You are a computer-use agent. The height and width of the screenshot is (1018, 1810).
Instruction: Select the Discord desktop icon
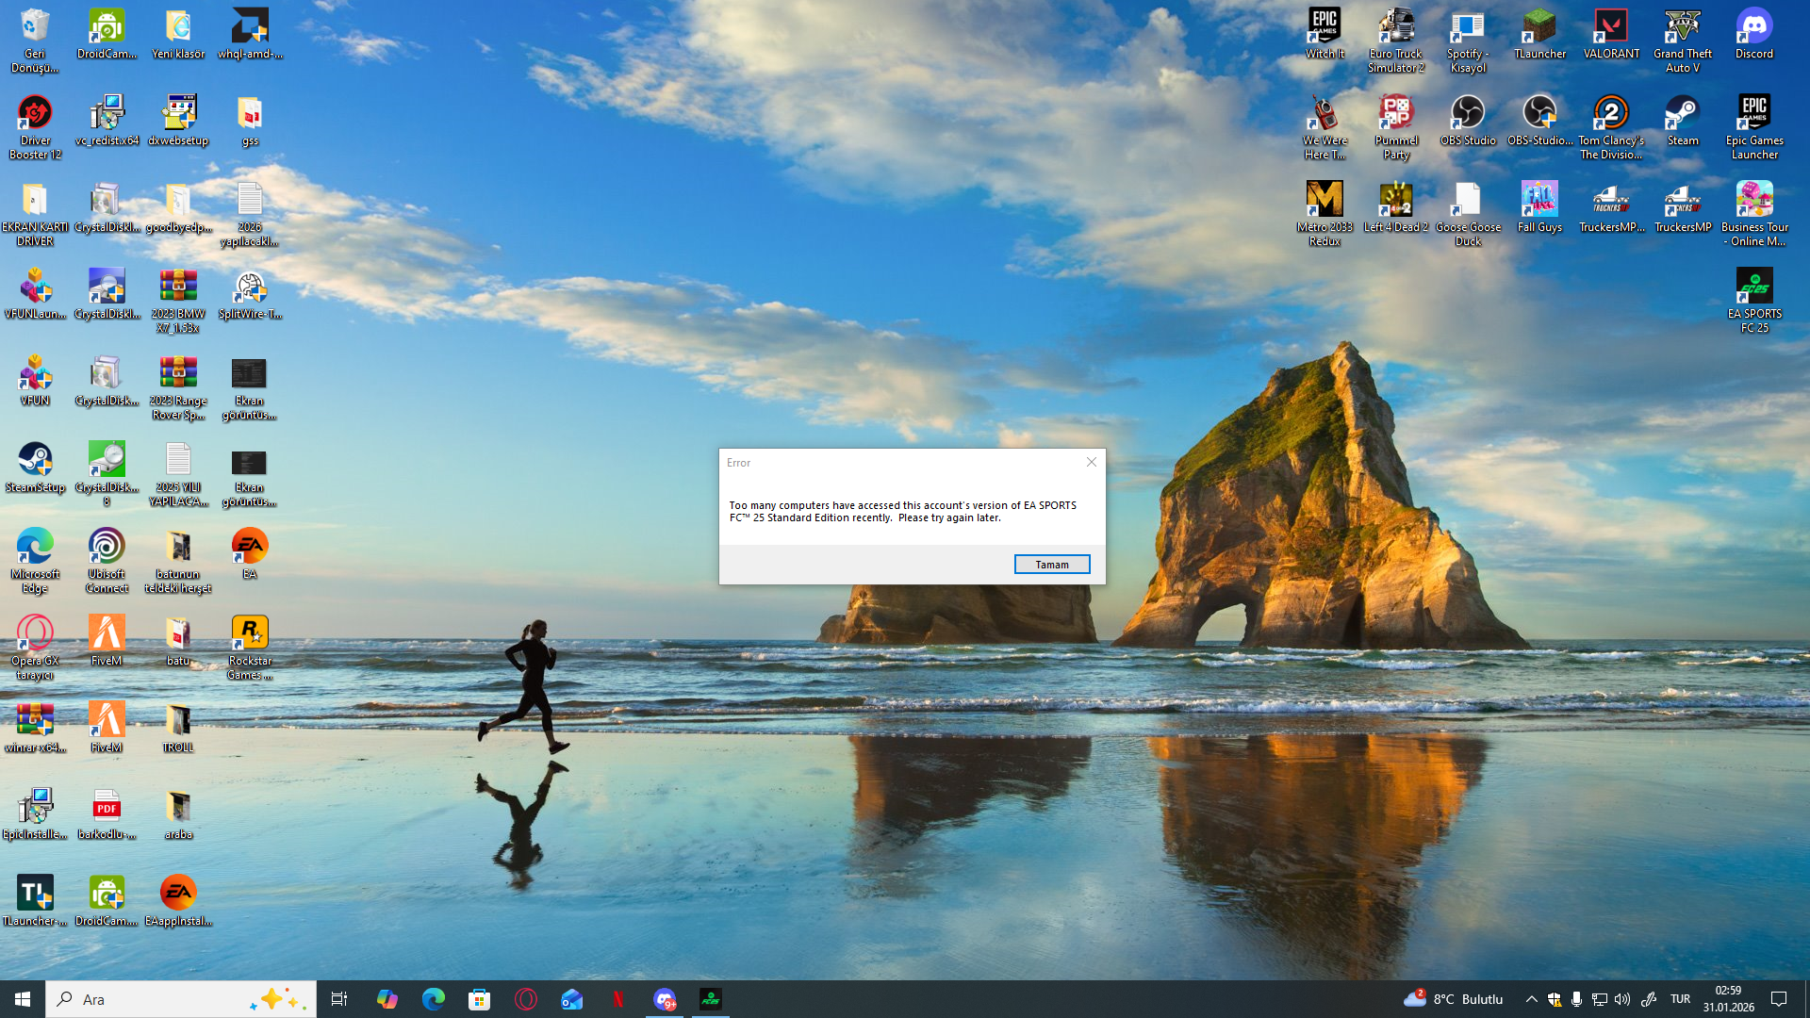[x=1754, y=35]
